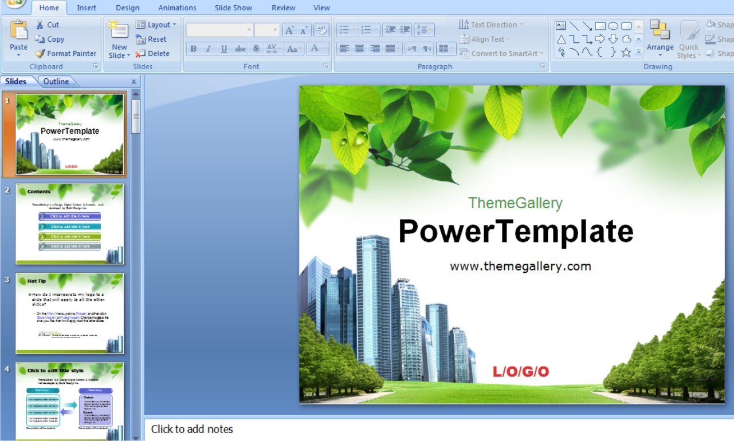Align text left in Paragraph group
Viewport: 734px width, 441px height.
pyautogui.click(x=344, y=49)
